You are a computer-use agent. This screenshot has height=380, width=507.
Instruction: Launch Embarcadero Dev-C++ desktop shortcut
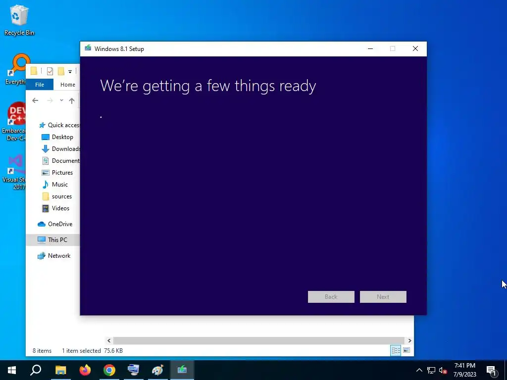(13, 122)
